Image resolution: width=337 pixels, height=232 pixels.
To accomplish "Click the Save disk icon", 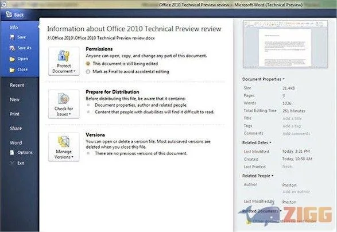I will click(x=12, y=37).
